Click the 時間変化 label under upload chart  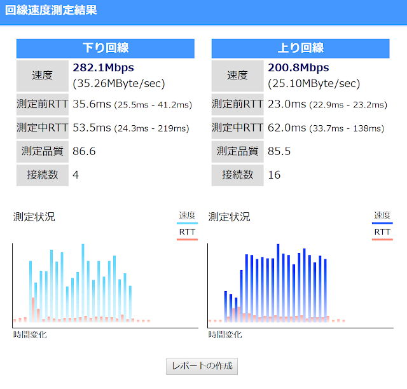tap(225, 335)
